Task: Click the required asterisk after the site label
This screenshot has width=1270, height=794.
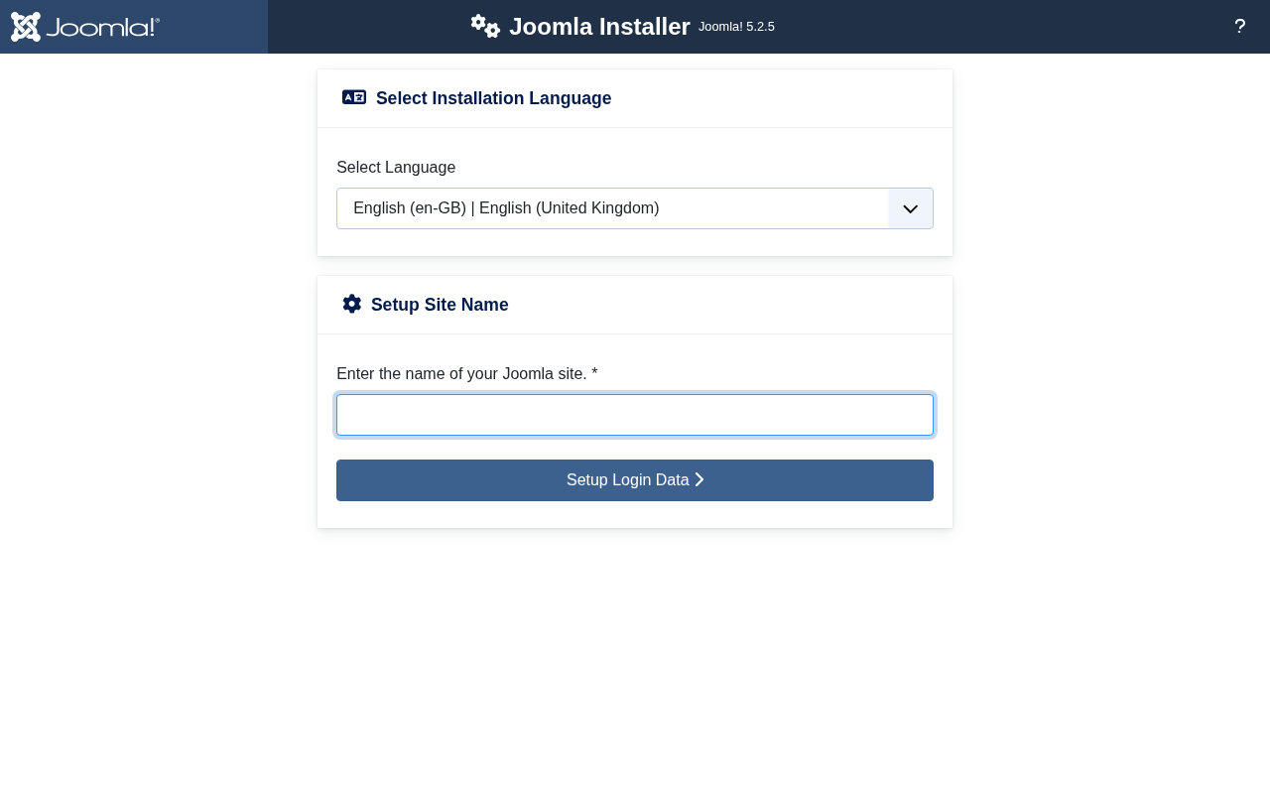Action: pos(594,374)
